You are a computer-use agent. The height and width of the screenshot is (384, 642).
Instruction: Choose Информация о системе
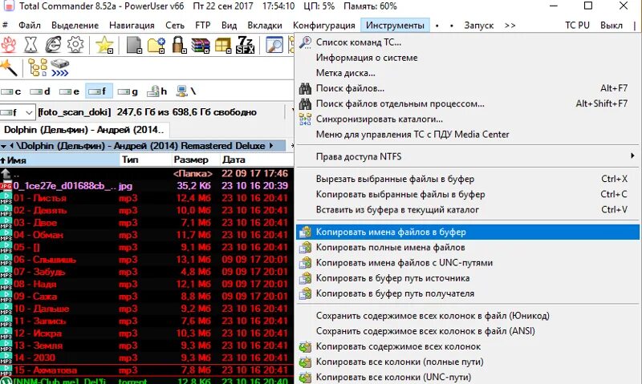467,58
